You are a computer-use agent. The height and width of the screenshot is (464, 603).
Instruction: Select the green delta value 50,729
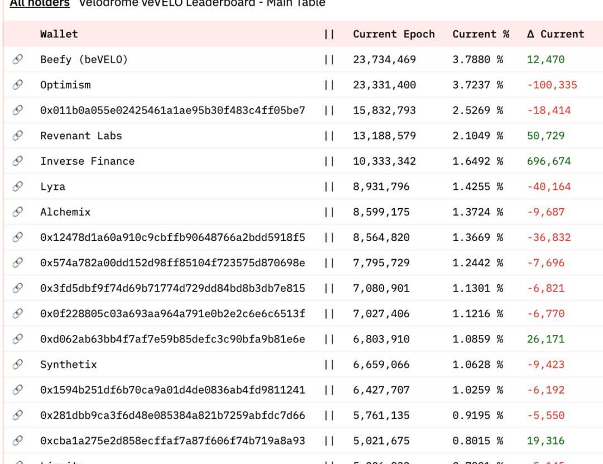click(545, 136)
